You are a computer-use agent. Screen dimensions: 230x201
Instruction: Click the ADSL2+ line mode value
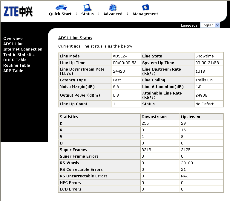pyautogui.click(x=120, y=56)
